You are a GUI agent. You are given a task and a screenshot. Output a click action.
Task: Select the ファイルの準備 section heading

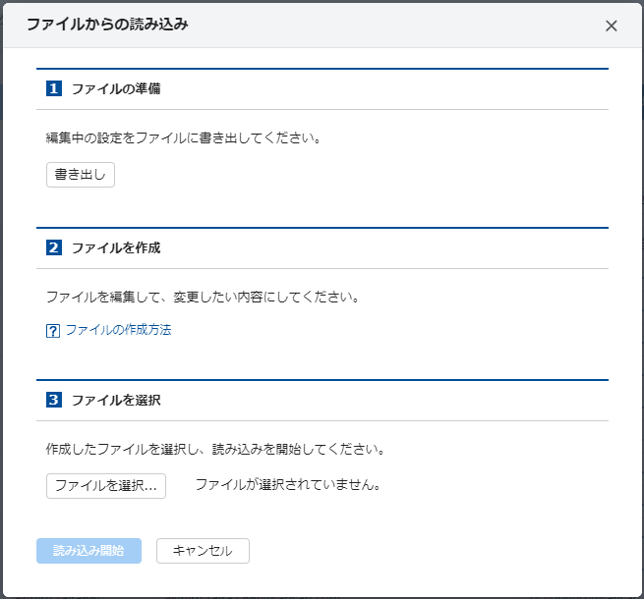116,88
